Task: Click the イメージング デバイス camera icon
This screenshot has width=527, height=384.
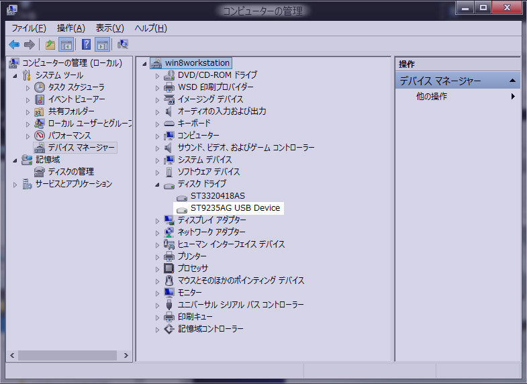Action: pyautogui.click(x=169, y=99)
